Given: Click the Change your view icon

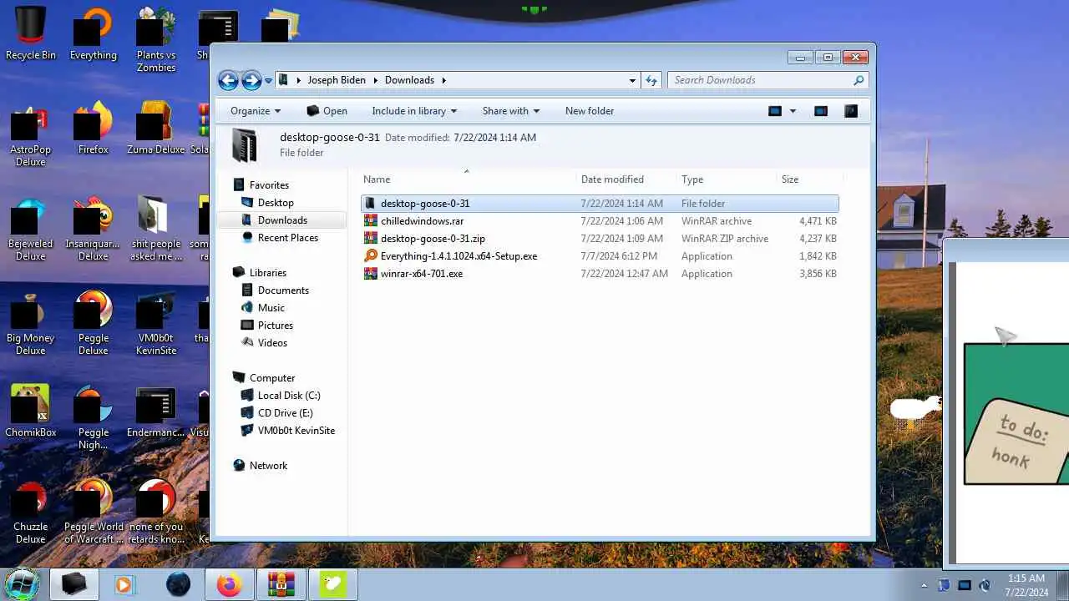Looking at the screenshot, I should pyautogui.click(x=775, y=111).
